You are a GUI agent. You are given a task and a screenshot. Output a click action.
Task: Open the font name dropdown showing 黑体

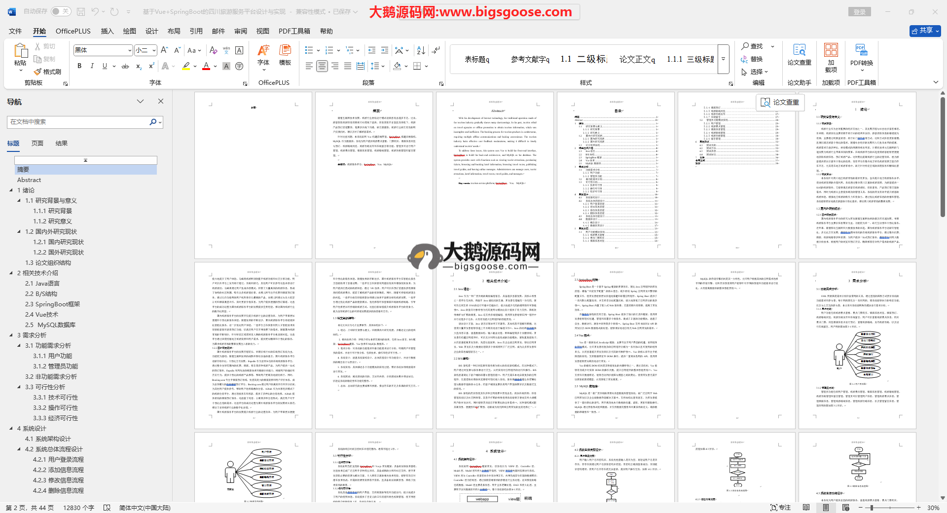coord(103,50)
